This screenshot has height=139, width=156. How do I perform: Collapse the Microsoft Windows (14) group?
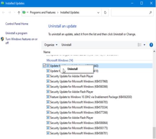(60, 60)
